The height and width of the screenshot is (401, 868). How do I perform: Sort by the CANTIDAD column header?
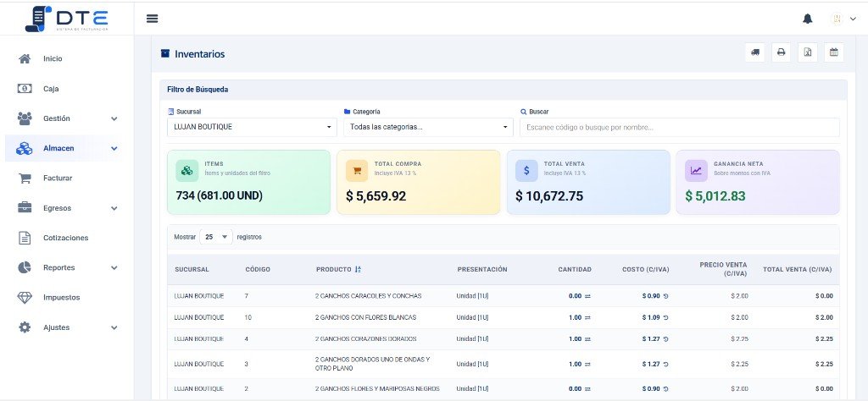tap(575, 270)
